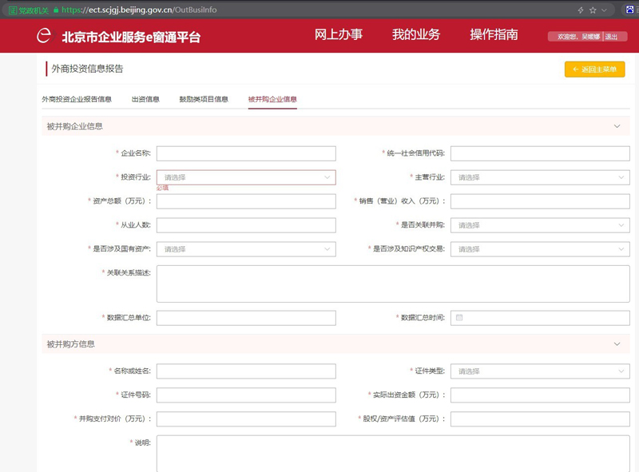The height and width of the screenshot is (472, 639).
Task: Open the 外商投资企业报告信息 tab
Action: [x=77, y=100]
